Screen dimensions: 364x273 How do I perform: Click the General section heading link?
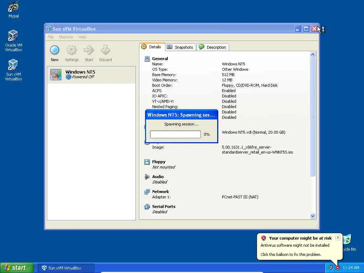tap(160, 59)
